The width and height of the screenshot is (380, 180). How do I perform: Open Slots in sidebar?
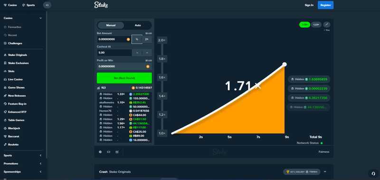click(9, 71)
